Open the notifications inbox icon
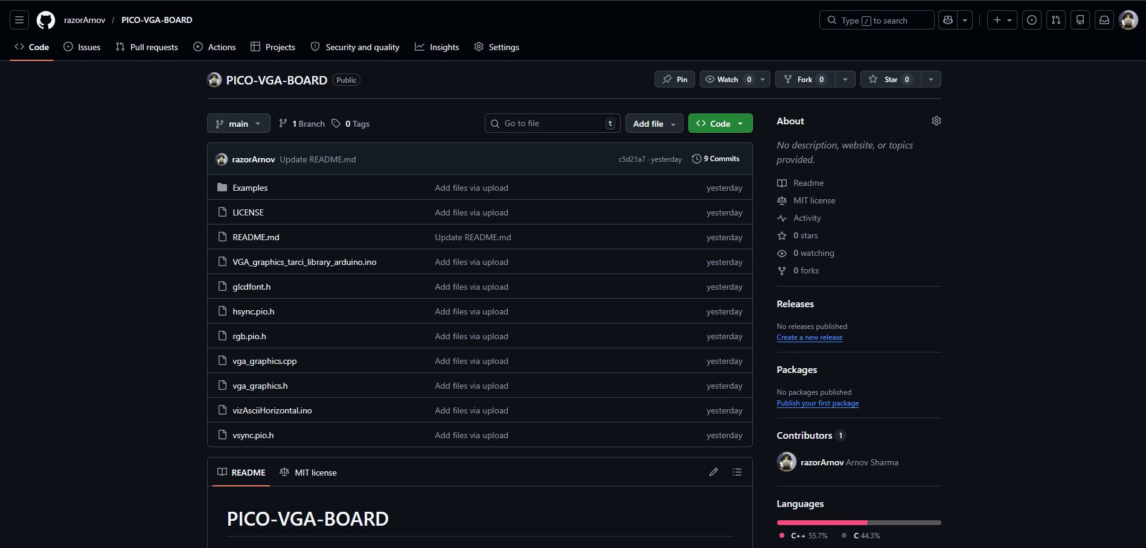 pyautogui.click(x=1104, y=20)
